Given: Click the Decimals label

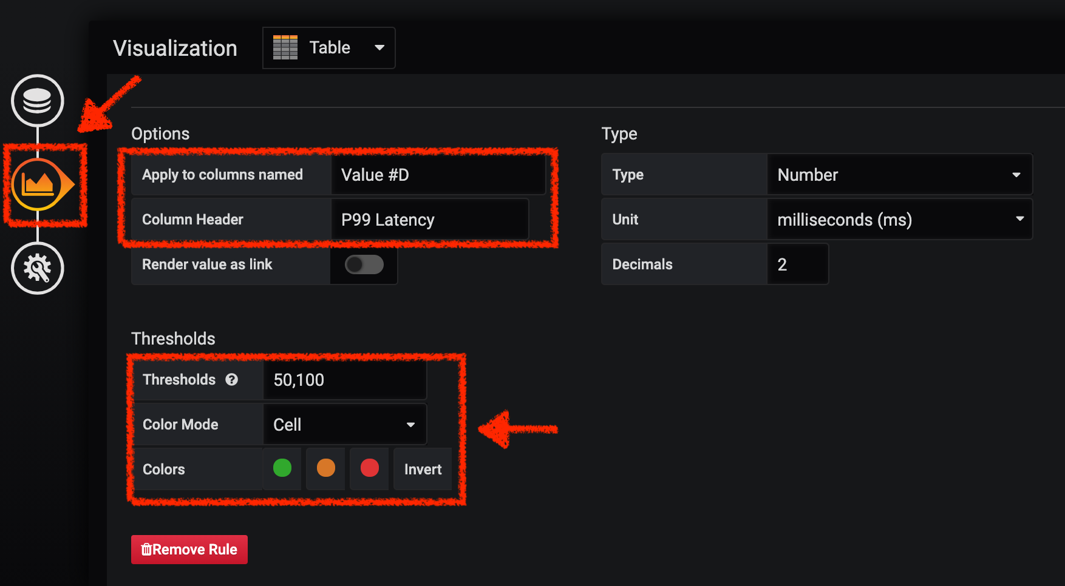Looking at the screenshot, I should (642, 264).
